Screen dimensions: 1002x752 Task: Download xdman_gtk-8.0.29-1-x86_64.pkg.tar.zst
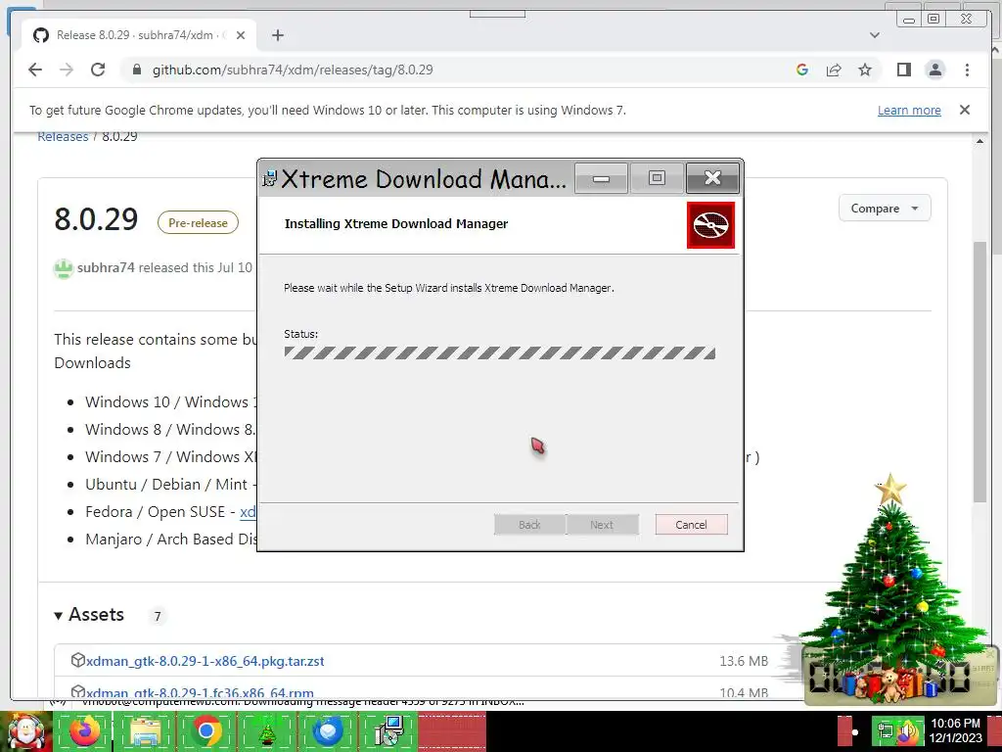[205, 661]
